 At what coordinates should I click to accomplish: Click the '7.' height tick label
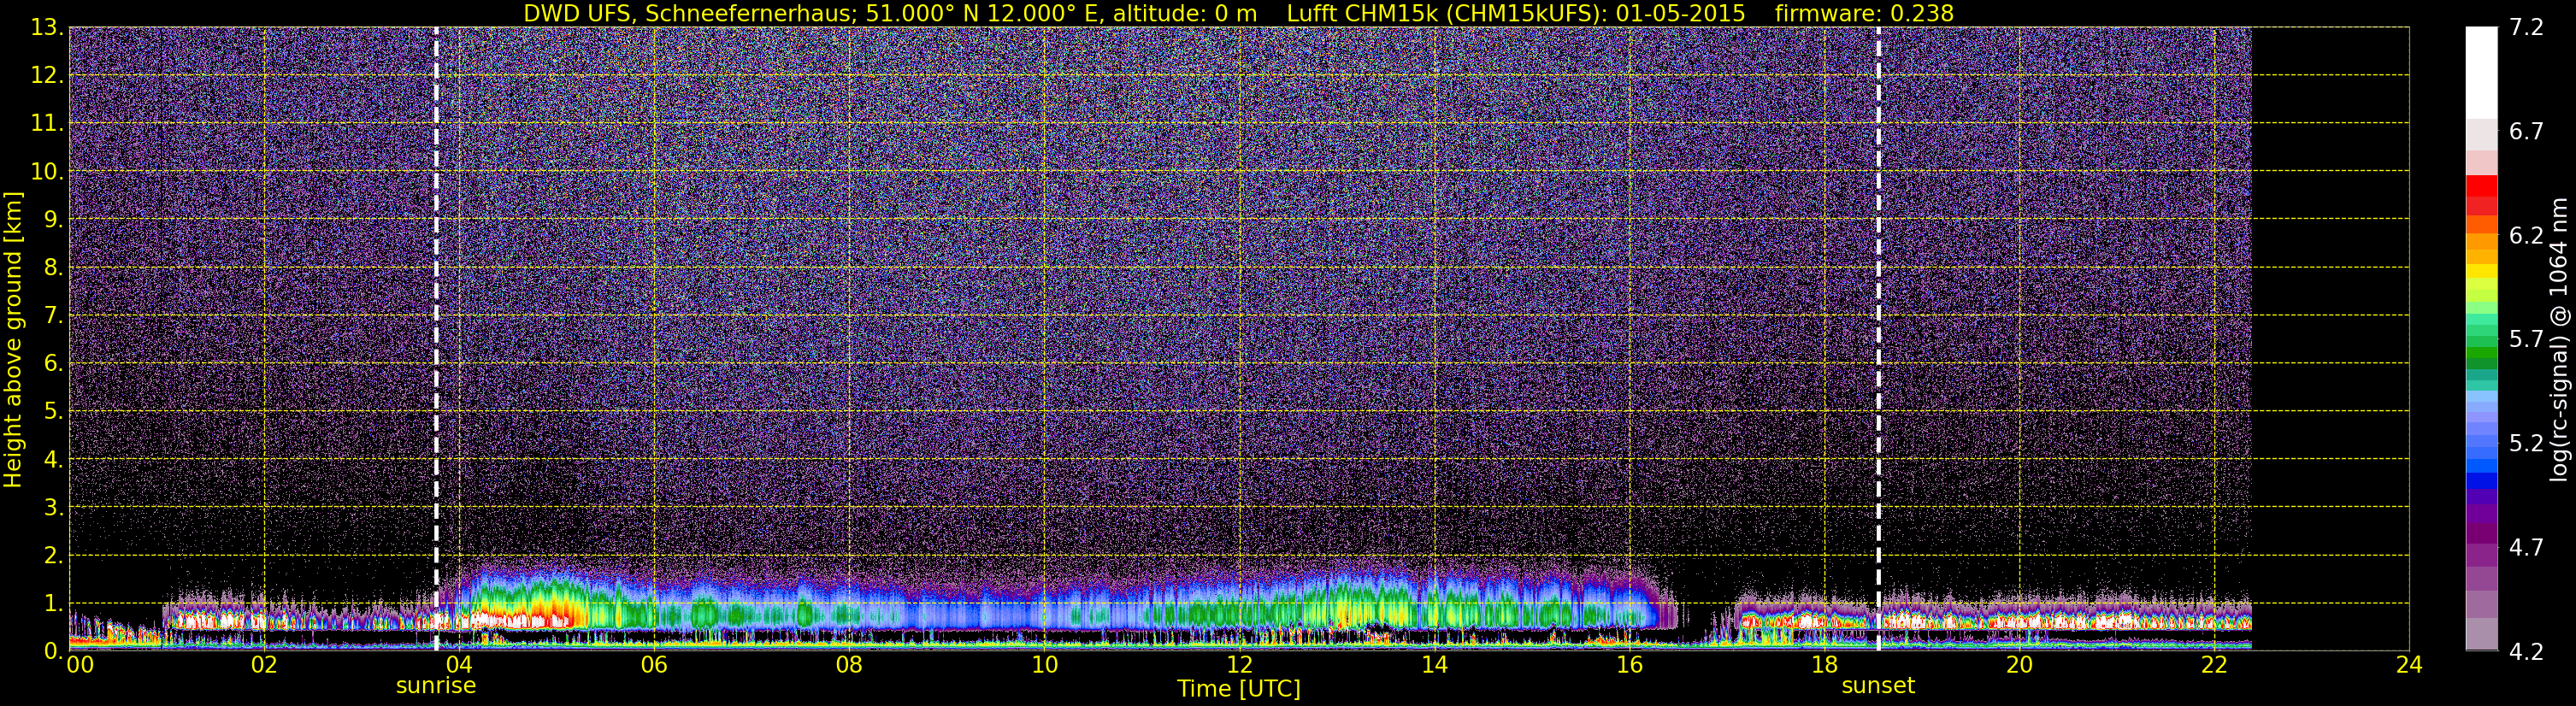coord(53,316)
